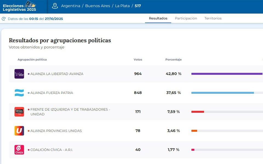Image resolution: width=263 pixels, height=164 pixels.
Task: Navigate to Buenos Aires breadcrumb link
Action: click(98, 6)
